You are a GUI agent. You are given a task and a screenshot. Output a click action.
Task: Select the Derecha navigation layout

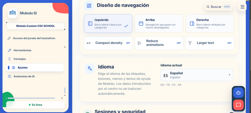[x=210, y=24]
